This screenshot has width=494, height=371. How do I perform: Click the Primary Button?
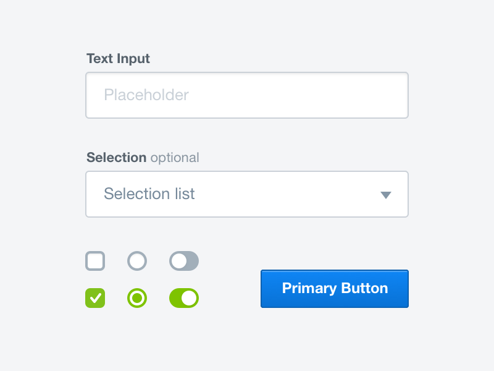[334, 288]
